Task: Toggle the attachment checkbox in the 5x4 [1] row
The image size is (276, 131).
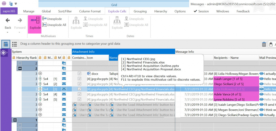Action: [x=79, y=79]
